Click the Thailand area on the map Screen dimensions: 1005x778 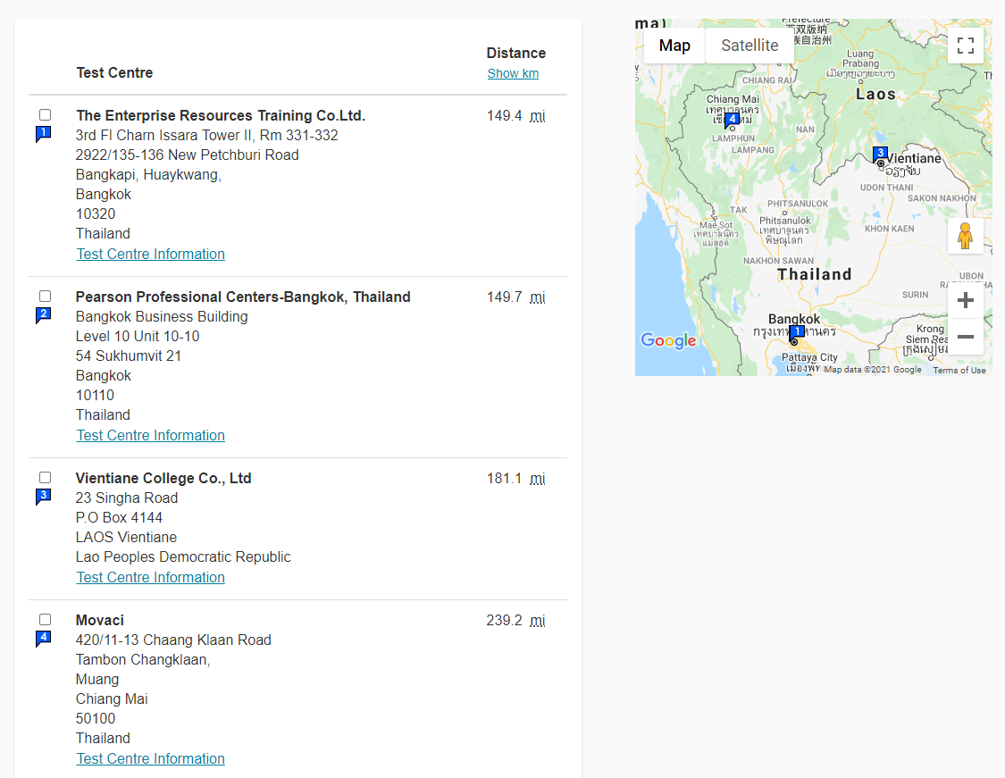point(814,274)
